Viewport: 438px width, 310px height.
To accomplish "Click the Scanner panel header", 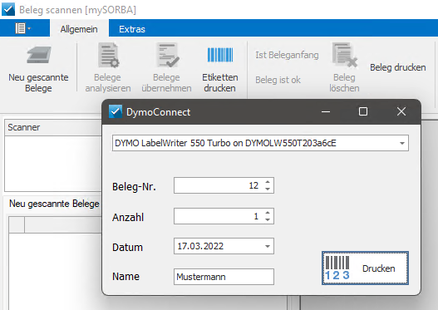I will point(53,128).
